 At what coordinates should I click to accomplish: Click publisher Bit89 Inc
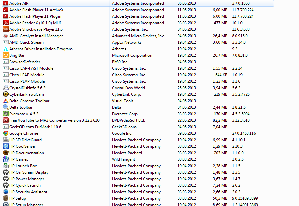pos(119,62)
